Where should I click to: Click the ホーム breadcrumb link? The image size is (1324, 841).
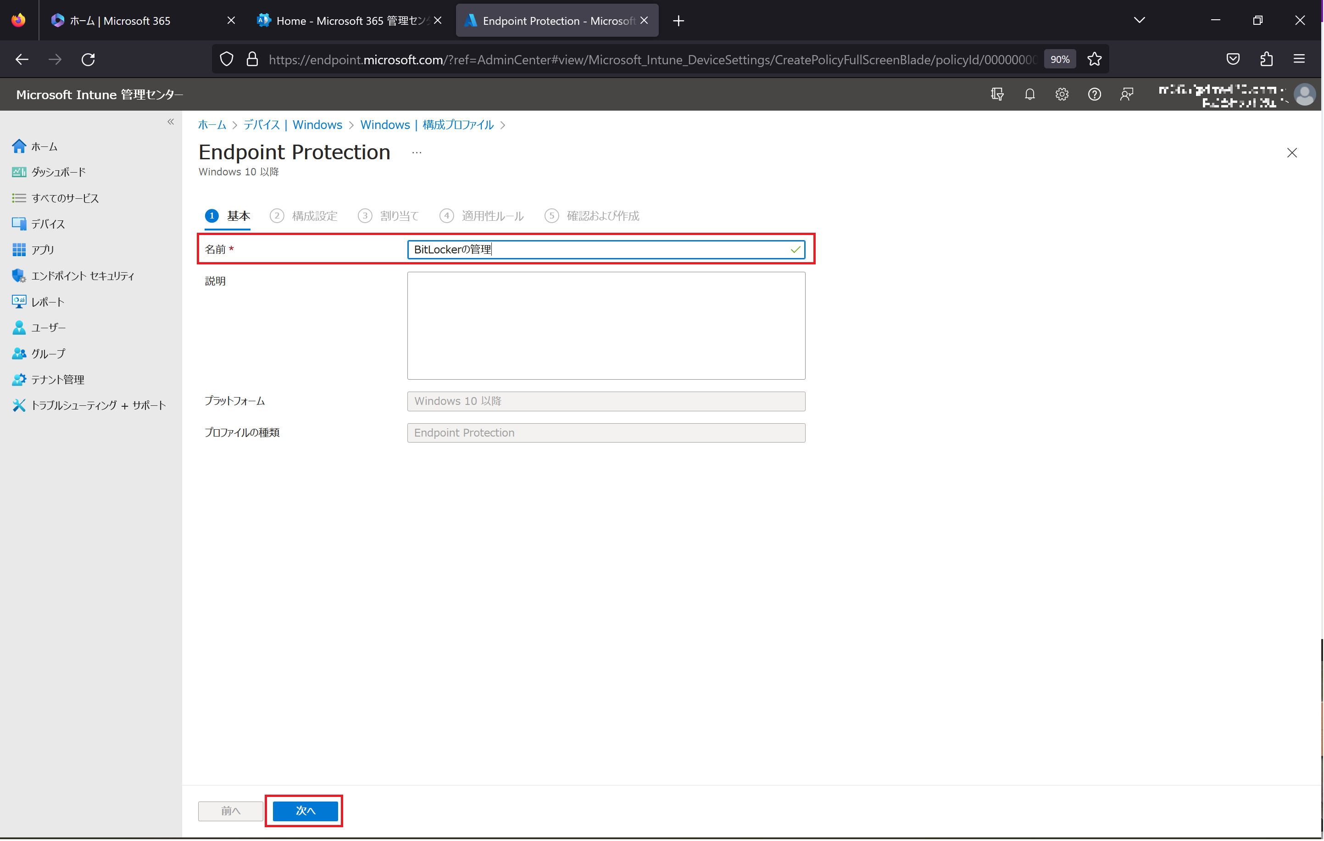point(212,125)
